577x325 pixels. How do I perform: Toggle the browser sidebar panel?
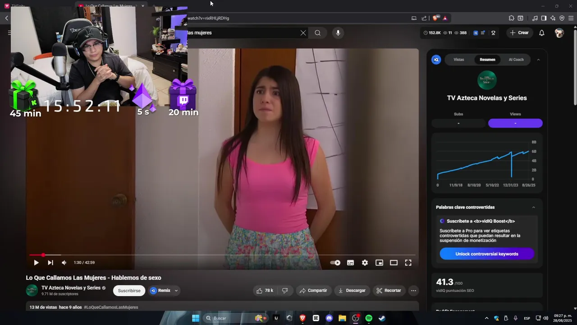click(544, 18)
